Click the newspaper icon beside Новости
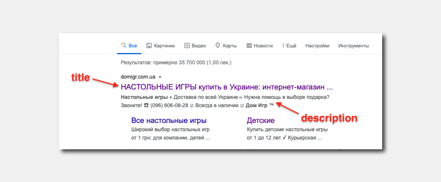441x182 pixels. (x=249, y=45)
